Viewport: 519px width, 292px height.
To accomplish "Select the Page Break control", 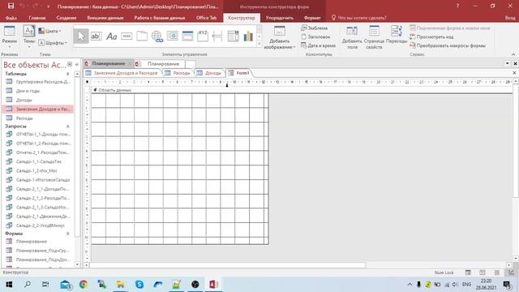I will tap(217, 36).
